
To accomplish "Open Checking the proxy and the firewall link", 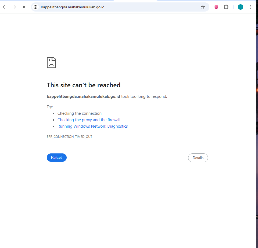I will [x=89, y=120].
